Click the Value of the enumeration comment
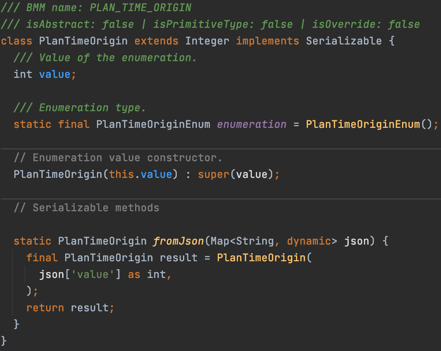This screenshot has width=441, height=351. click(105, 58)
